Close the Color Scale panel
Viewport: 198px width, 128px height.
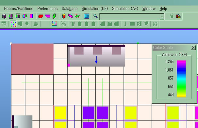193,48
